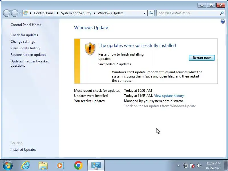
Task: Click the refresh button beside address bar
Action: click(151, 13)
